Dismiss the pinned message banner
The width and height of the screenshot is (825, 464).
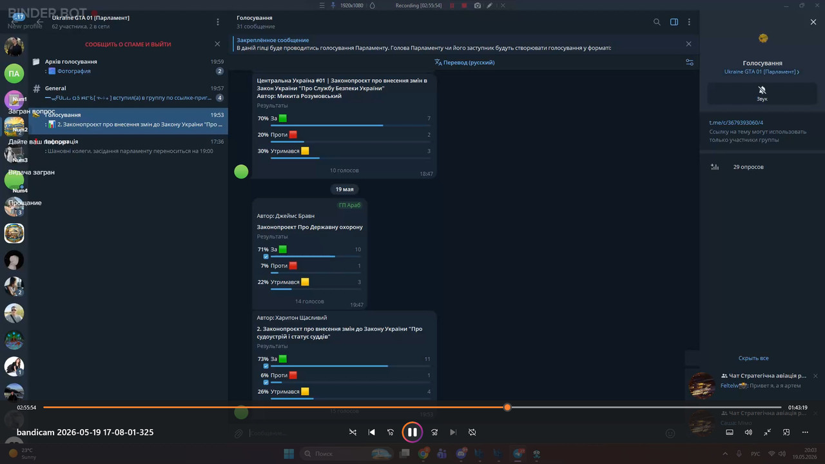pyautogui.click(x=688, y=44)
